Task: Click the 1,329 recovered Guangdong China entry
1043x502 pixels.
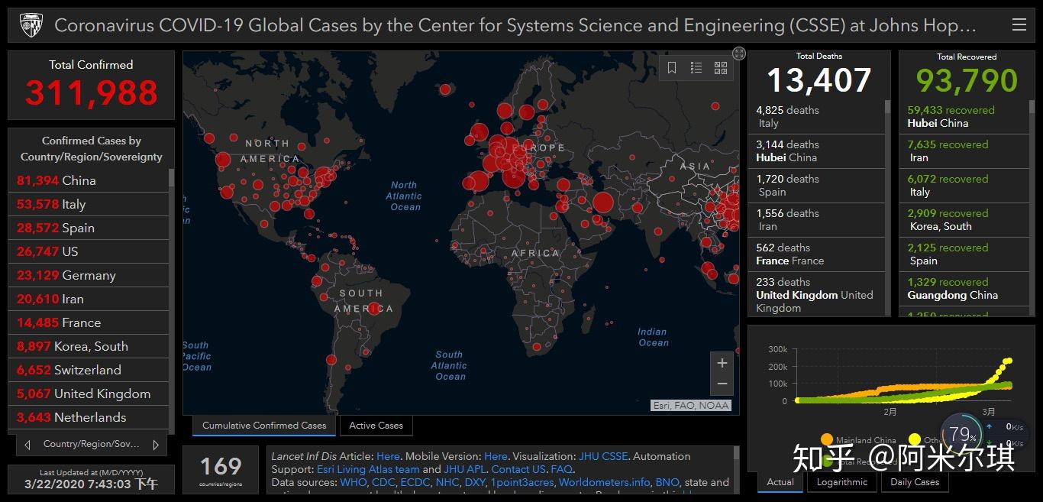Action: click(964, 289)
